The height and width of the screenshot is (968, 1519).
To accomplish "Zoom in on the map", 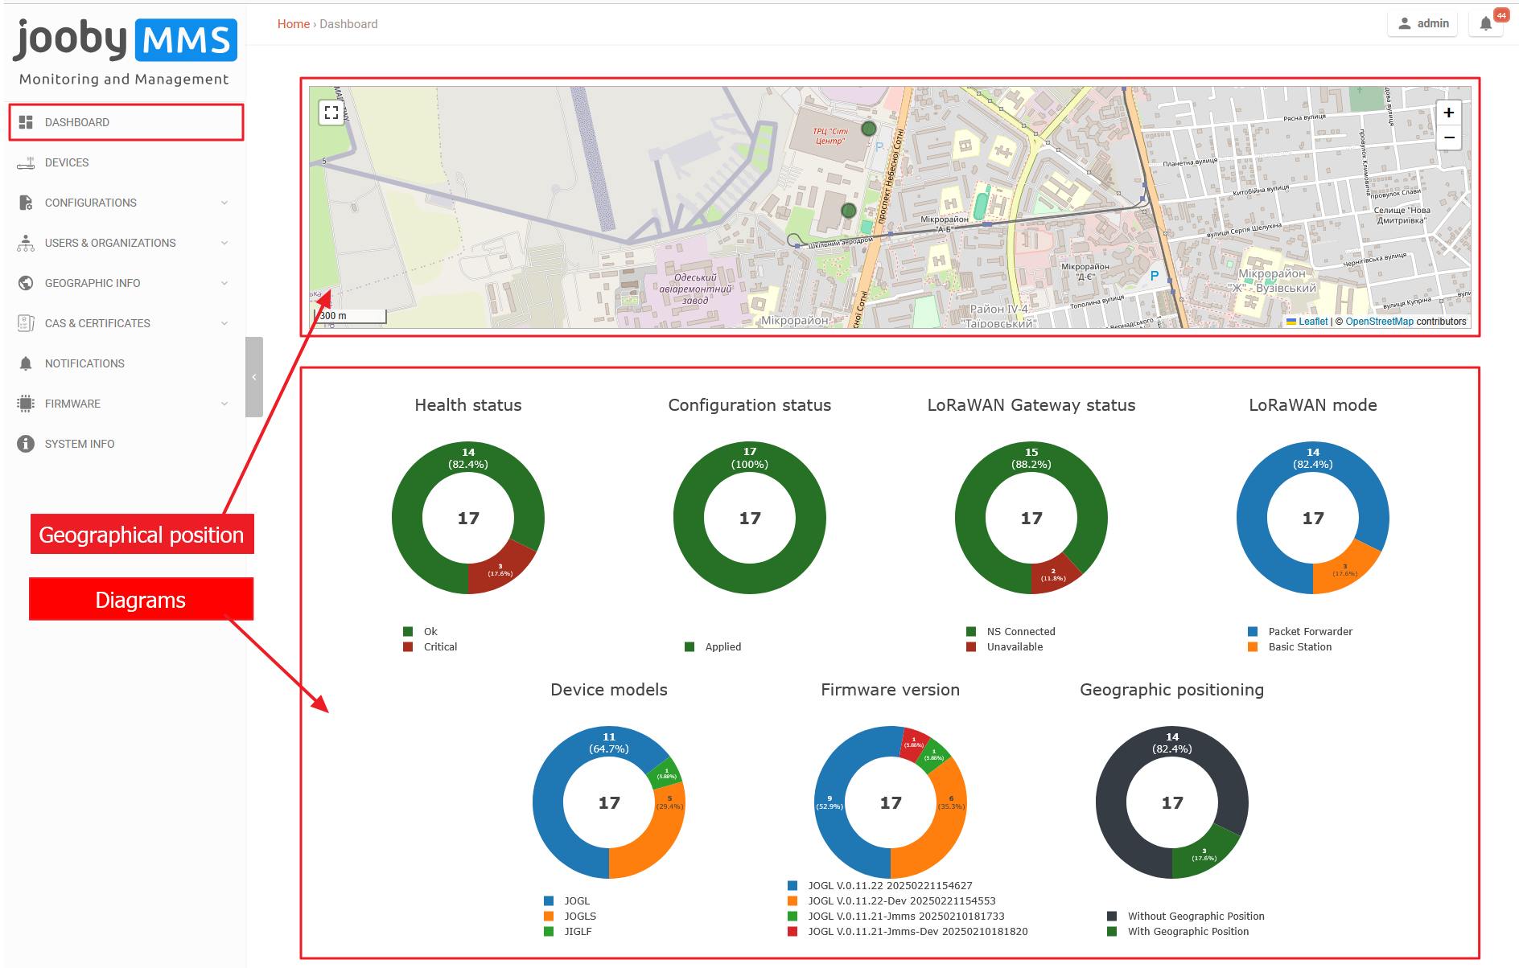I will (1448, 113).
